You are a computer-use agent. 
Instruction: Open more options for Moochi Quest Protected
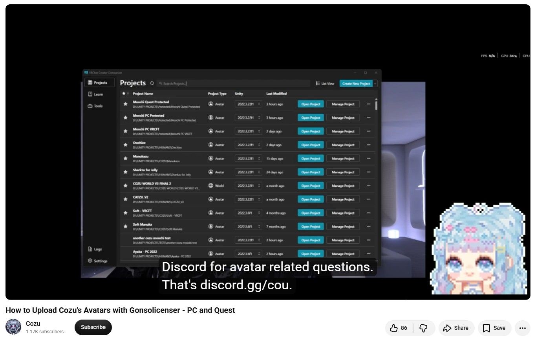369,104
